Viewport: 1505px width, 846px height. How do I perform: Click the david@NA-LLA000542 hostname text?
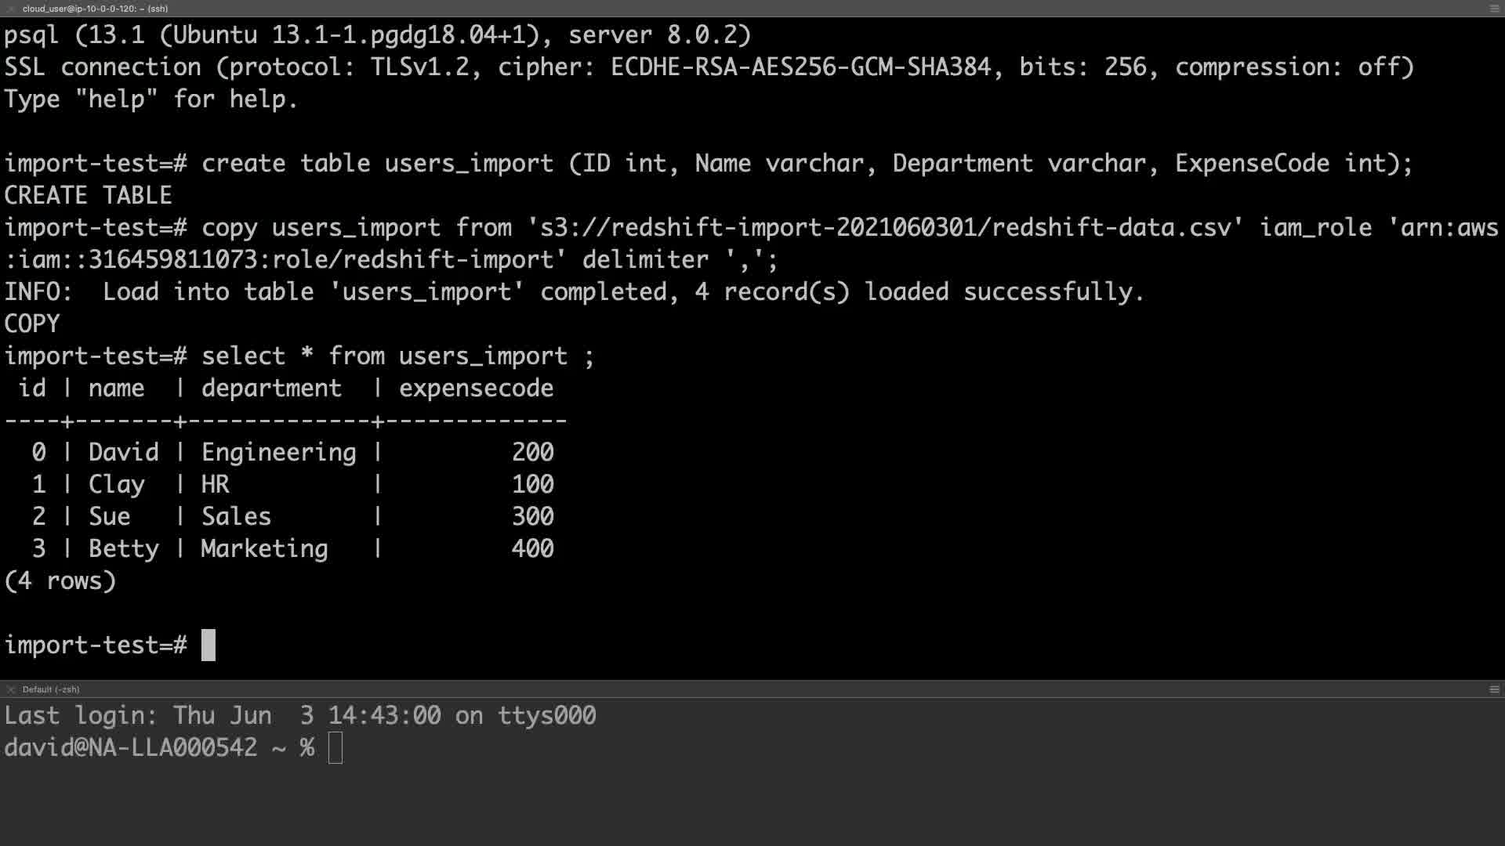pyautogui.click(x=130, y=748)
